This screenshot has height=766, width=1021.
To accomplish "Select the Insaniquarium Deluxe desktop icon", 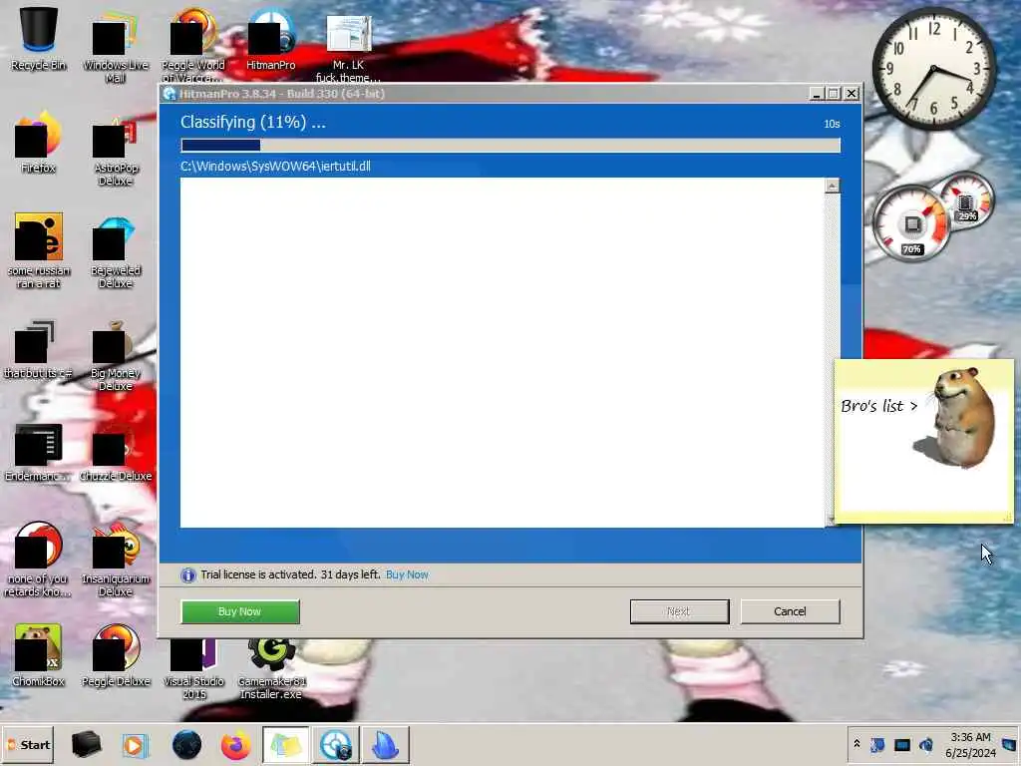I will tap(116, 559).
